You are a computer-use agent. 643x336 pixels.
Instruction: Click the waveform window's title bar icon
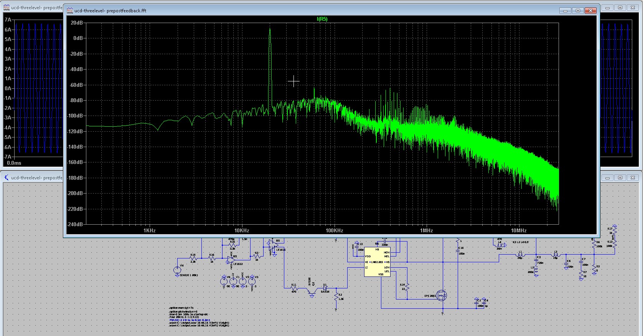pyautogui.click(x=7, y=7)
